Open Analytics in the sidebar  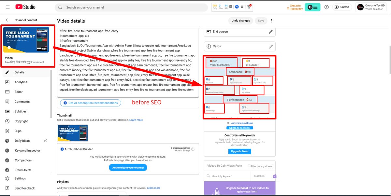tap(25, 82)
